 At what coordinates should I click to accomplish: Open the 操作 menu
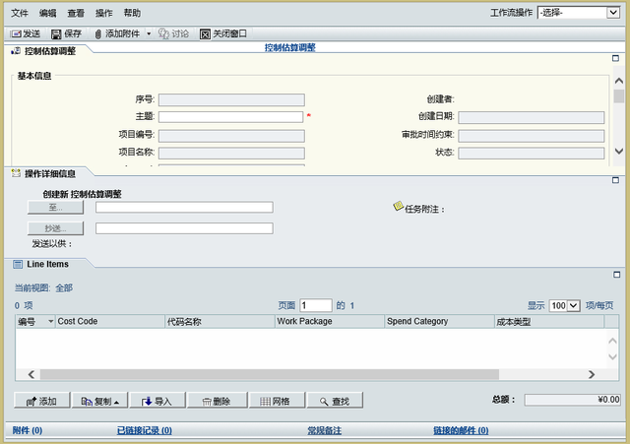(x=103, y=13)
